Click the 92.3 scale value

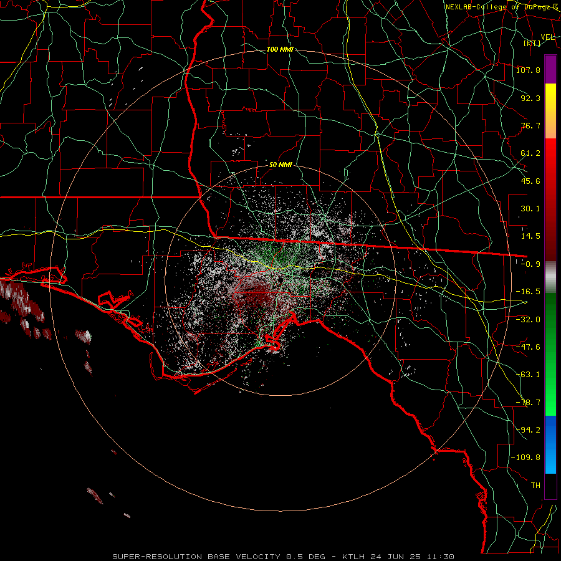pos(530,98)
